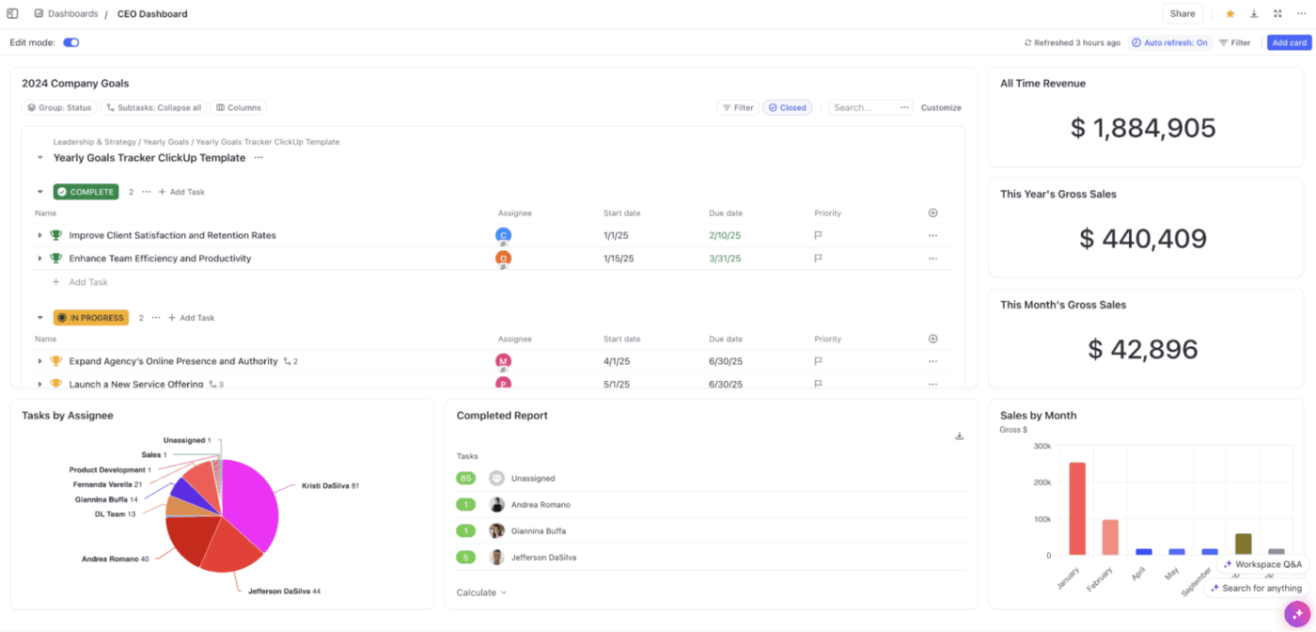Open the dashboard download/export icon

(1253, 13)
